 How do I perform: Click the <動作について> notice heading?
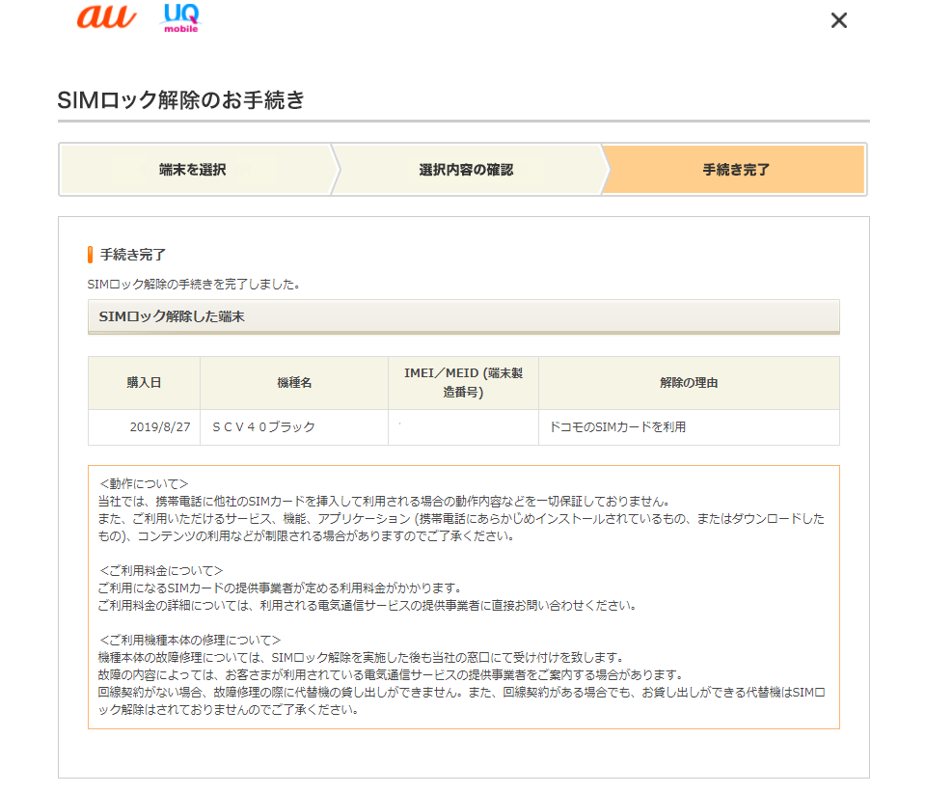[144, 483]
